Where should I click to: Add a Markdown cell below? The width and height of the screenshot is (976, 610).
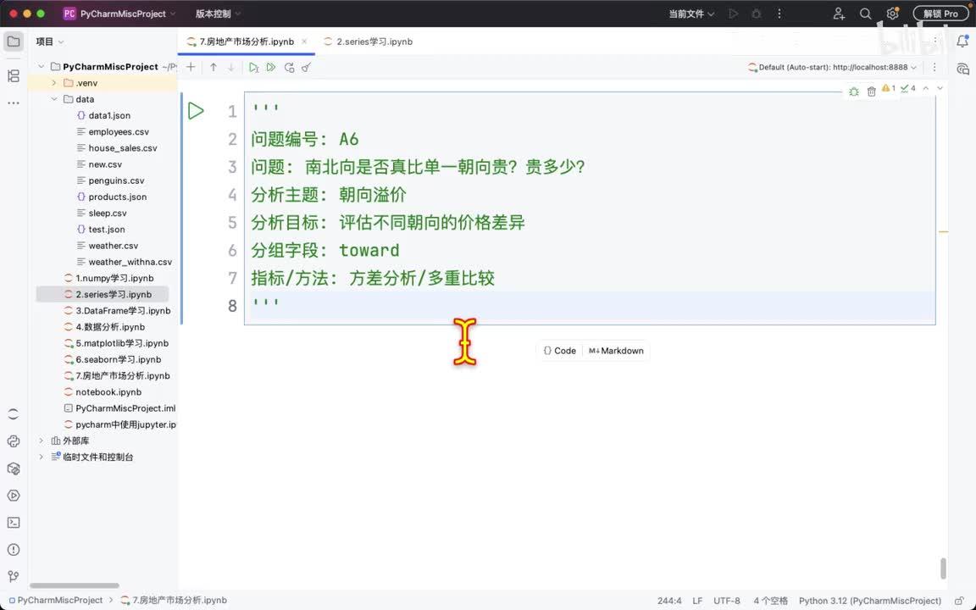pyautogui.click(x=616, y=351)
